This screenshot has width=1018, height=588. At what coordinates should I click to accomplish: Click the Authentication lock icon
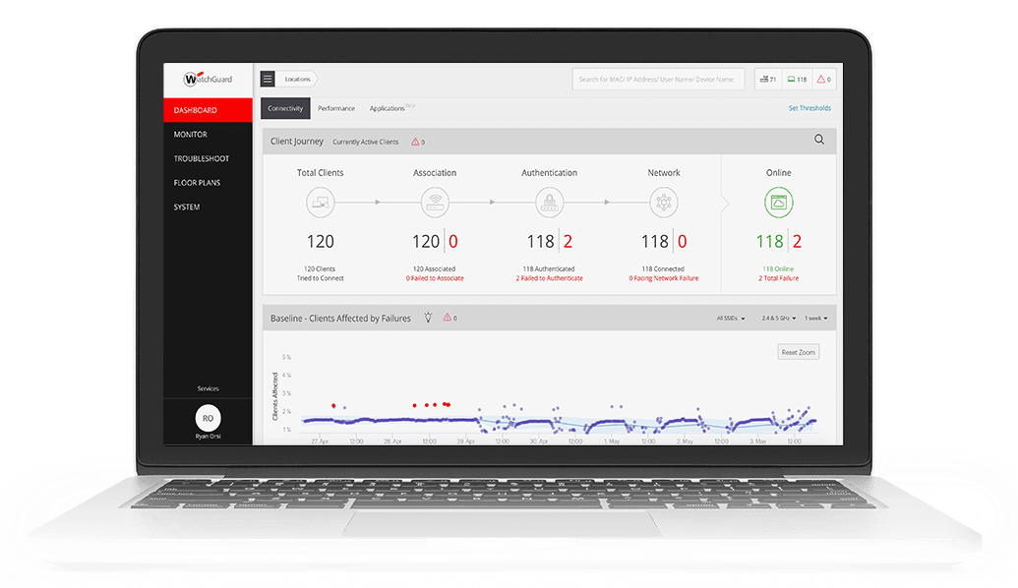[x=549, y=203]
